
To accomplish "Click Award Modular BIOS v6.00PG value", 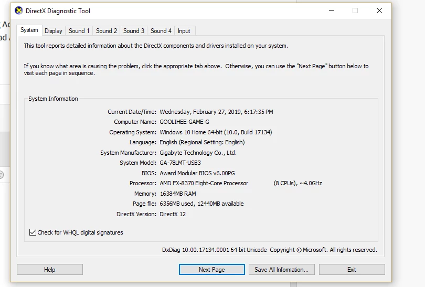I will click(197, 173).
